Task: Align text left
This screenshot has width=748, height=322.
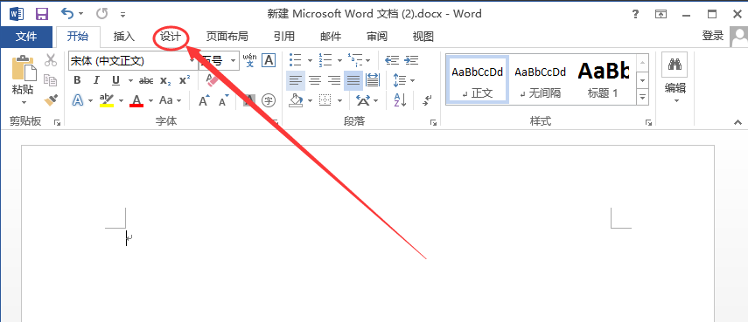Action: [296, 80]
